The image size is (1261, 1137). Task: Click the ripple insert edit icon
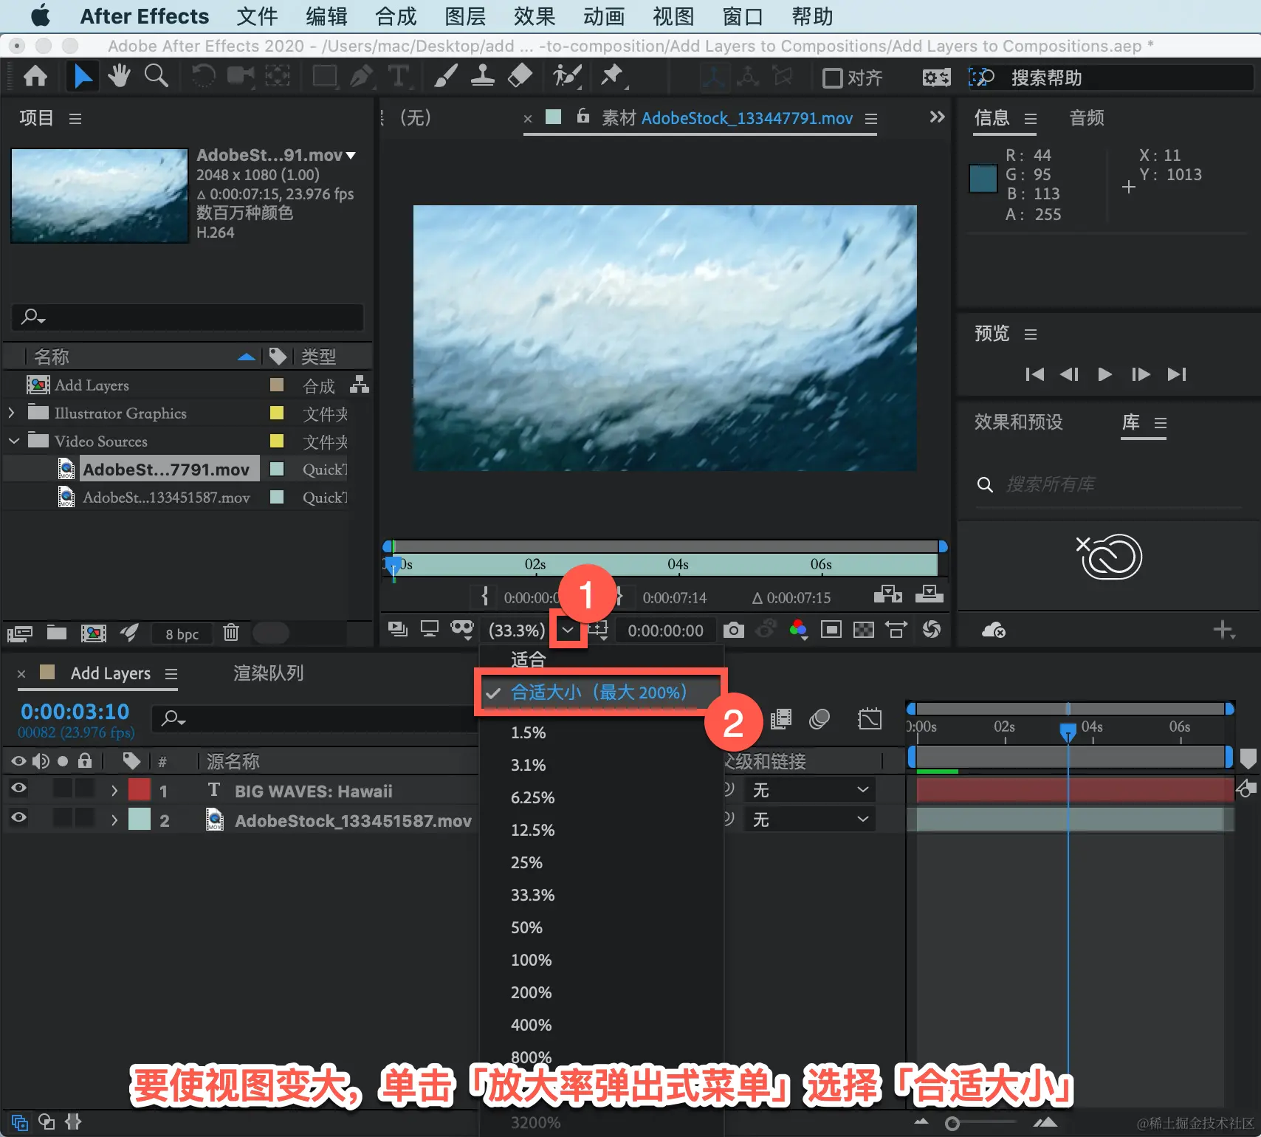coord(888,594)
